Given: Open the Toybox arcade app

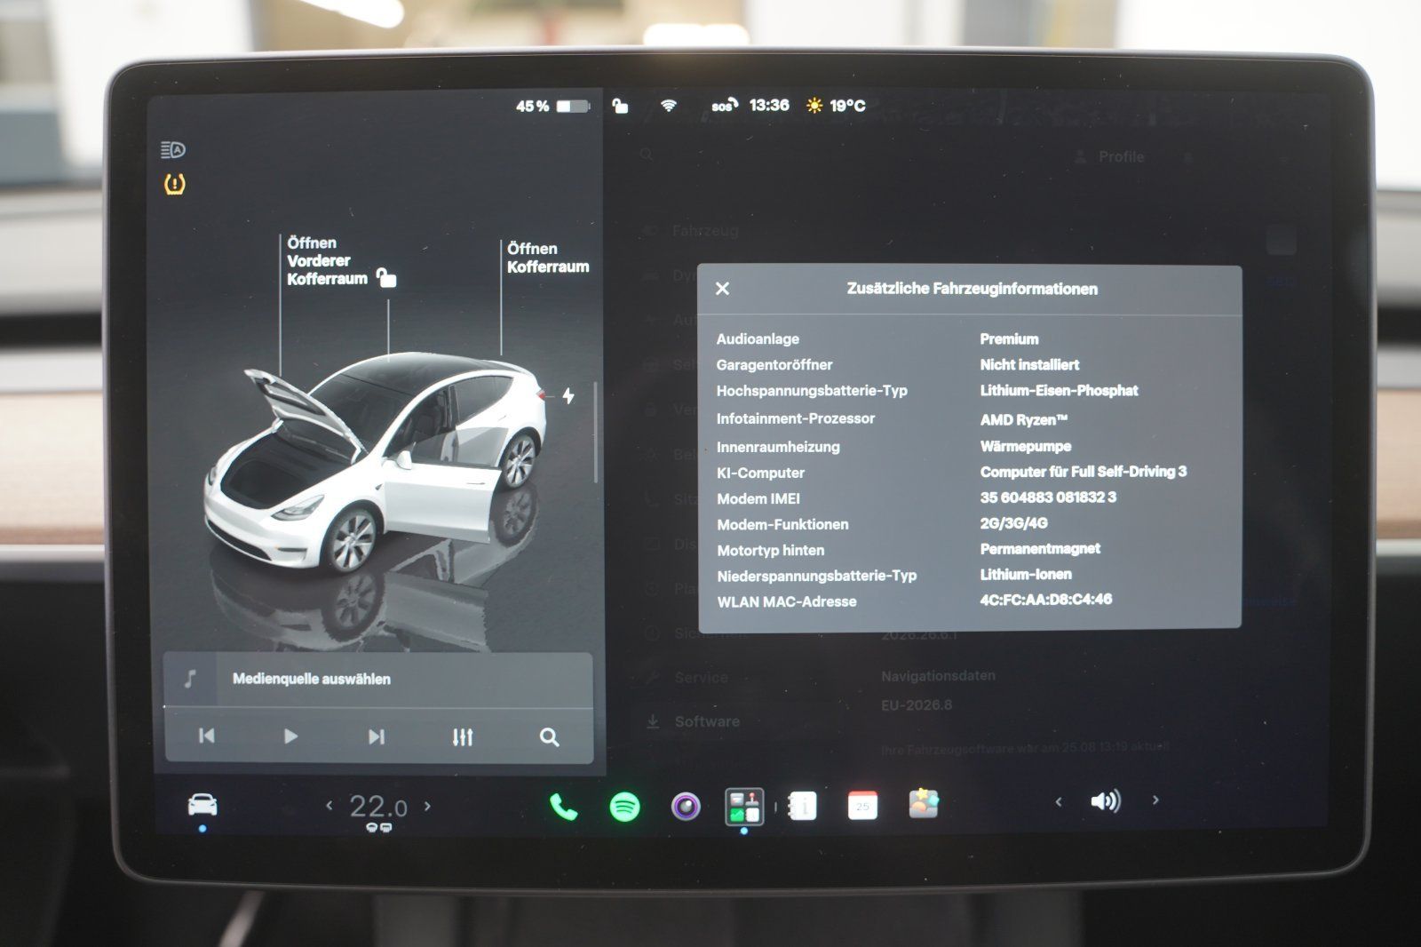Looking at the screenshot, I should (924, 804).
